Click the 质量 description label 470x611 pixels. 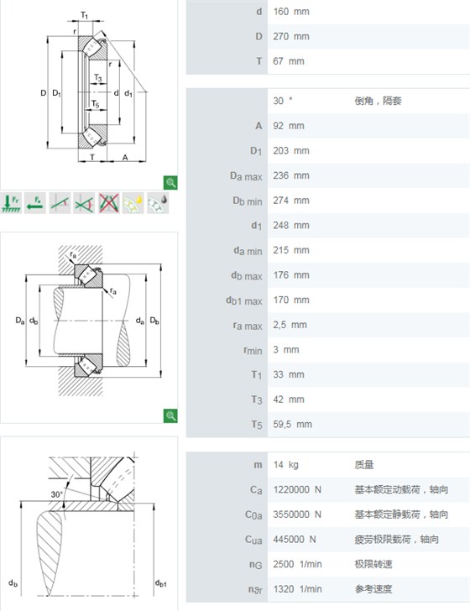[x=363, y=465]
